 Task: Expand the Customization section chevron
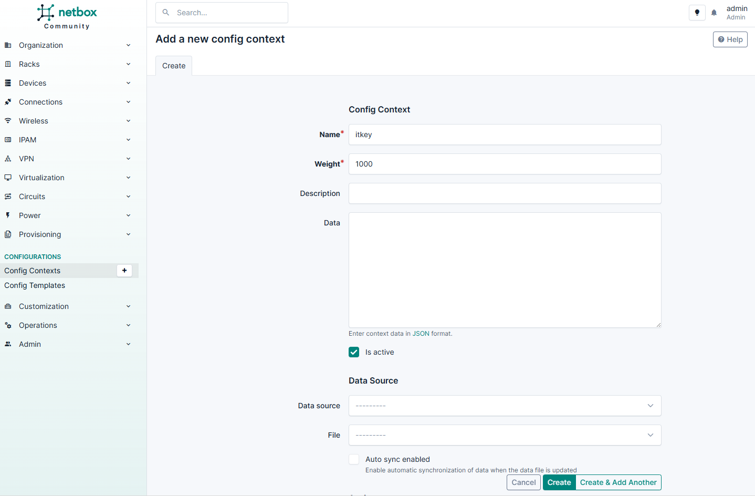[128, 306]
